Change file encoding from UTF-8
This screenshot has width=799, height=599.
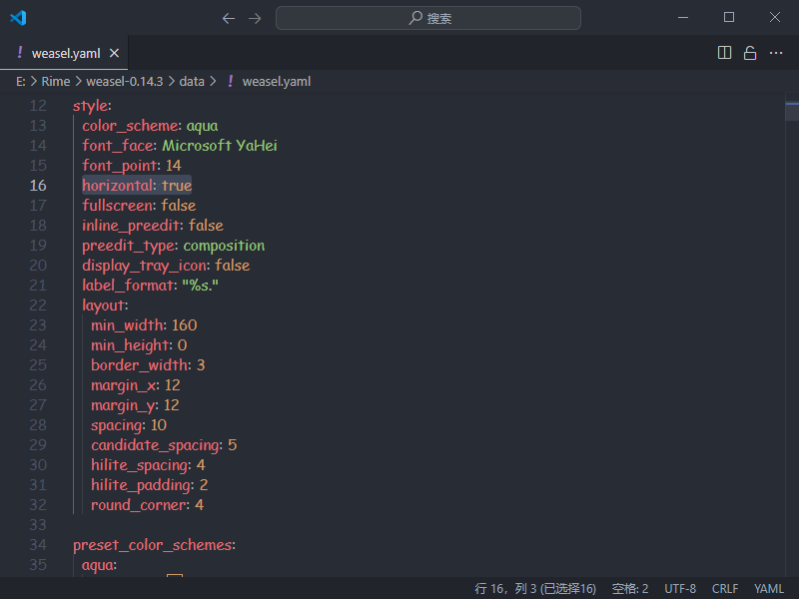pyautogui.click(x=680, y=588)
